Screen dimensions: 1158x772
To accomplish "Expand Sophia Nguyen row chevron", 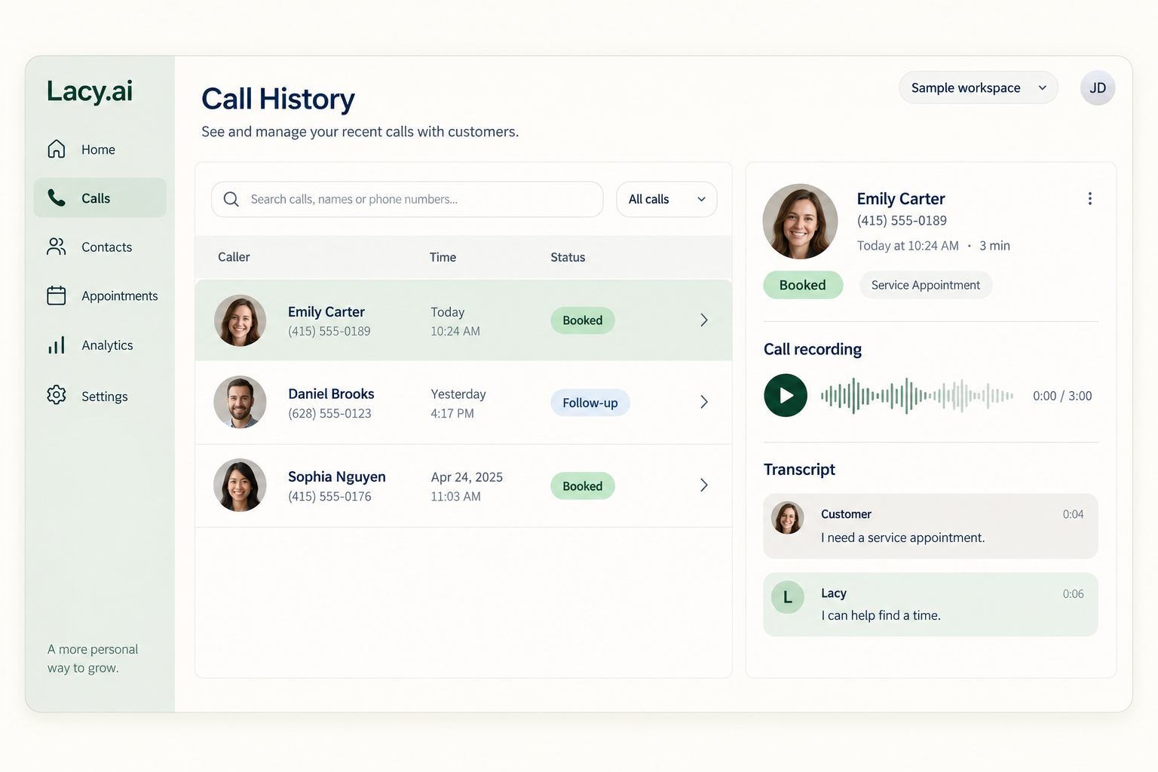I will coord(704,485).
